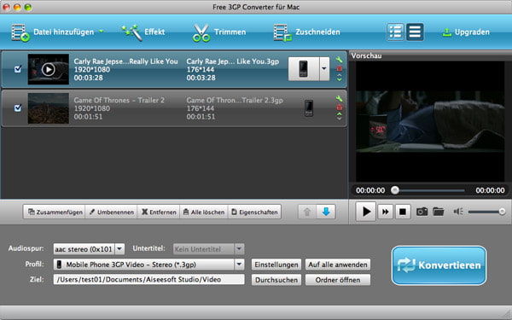This screenshot has width=512, height=320.
Task: Click source title Game Of Thrones - Trailer 2
Action: (119, 100)
